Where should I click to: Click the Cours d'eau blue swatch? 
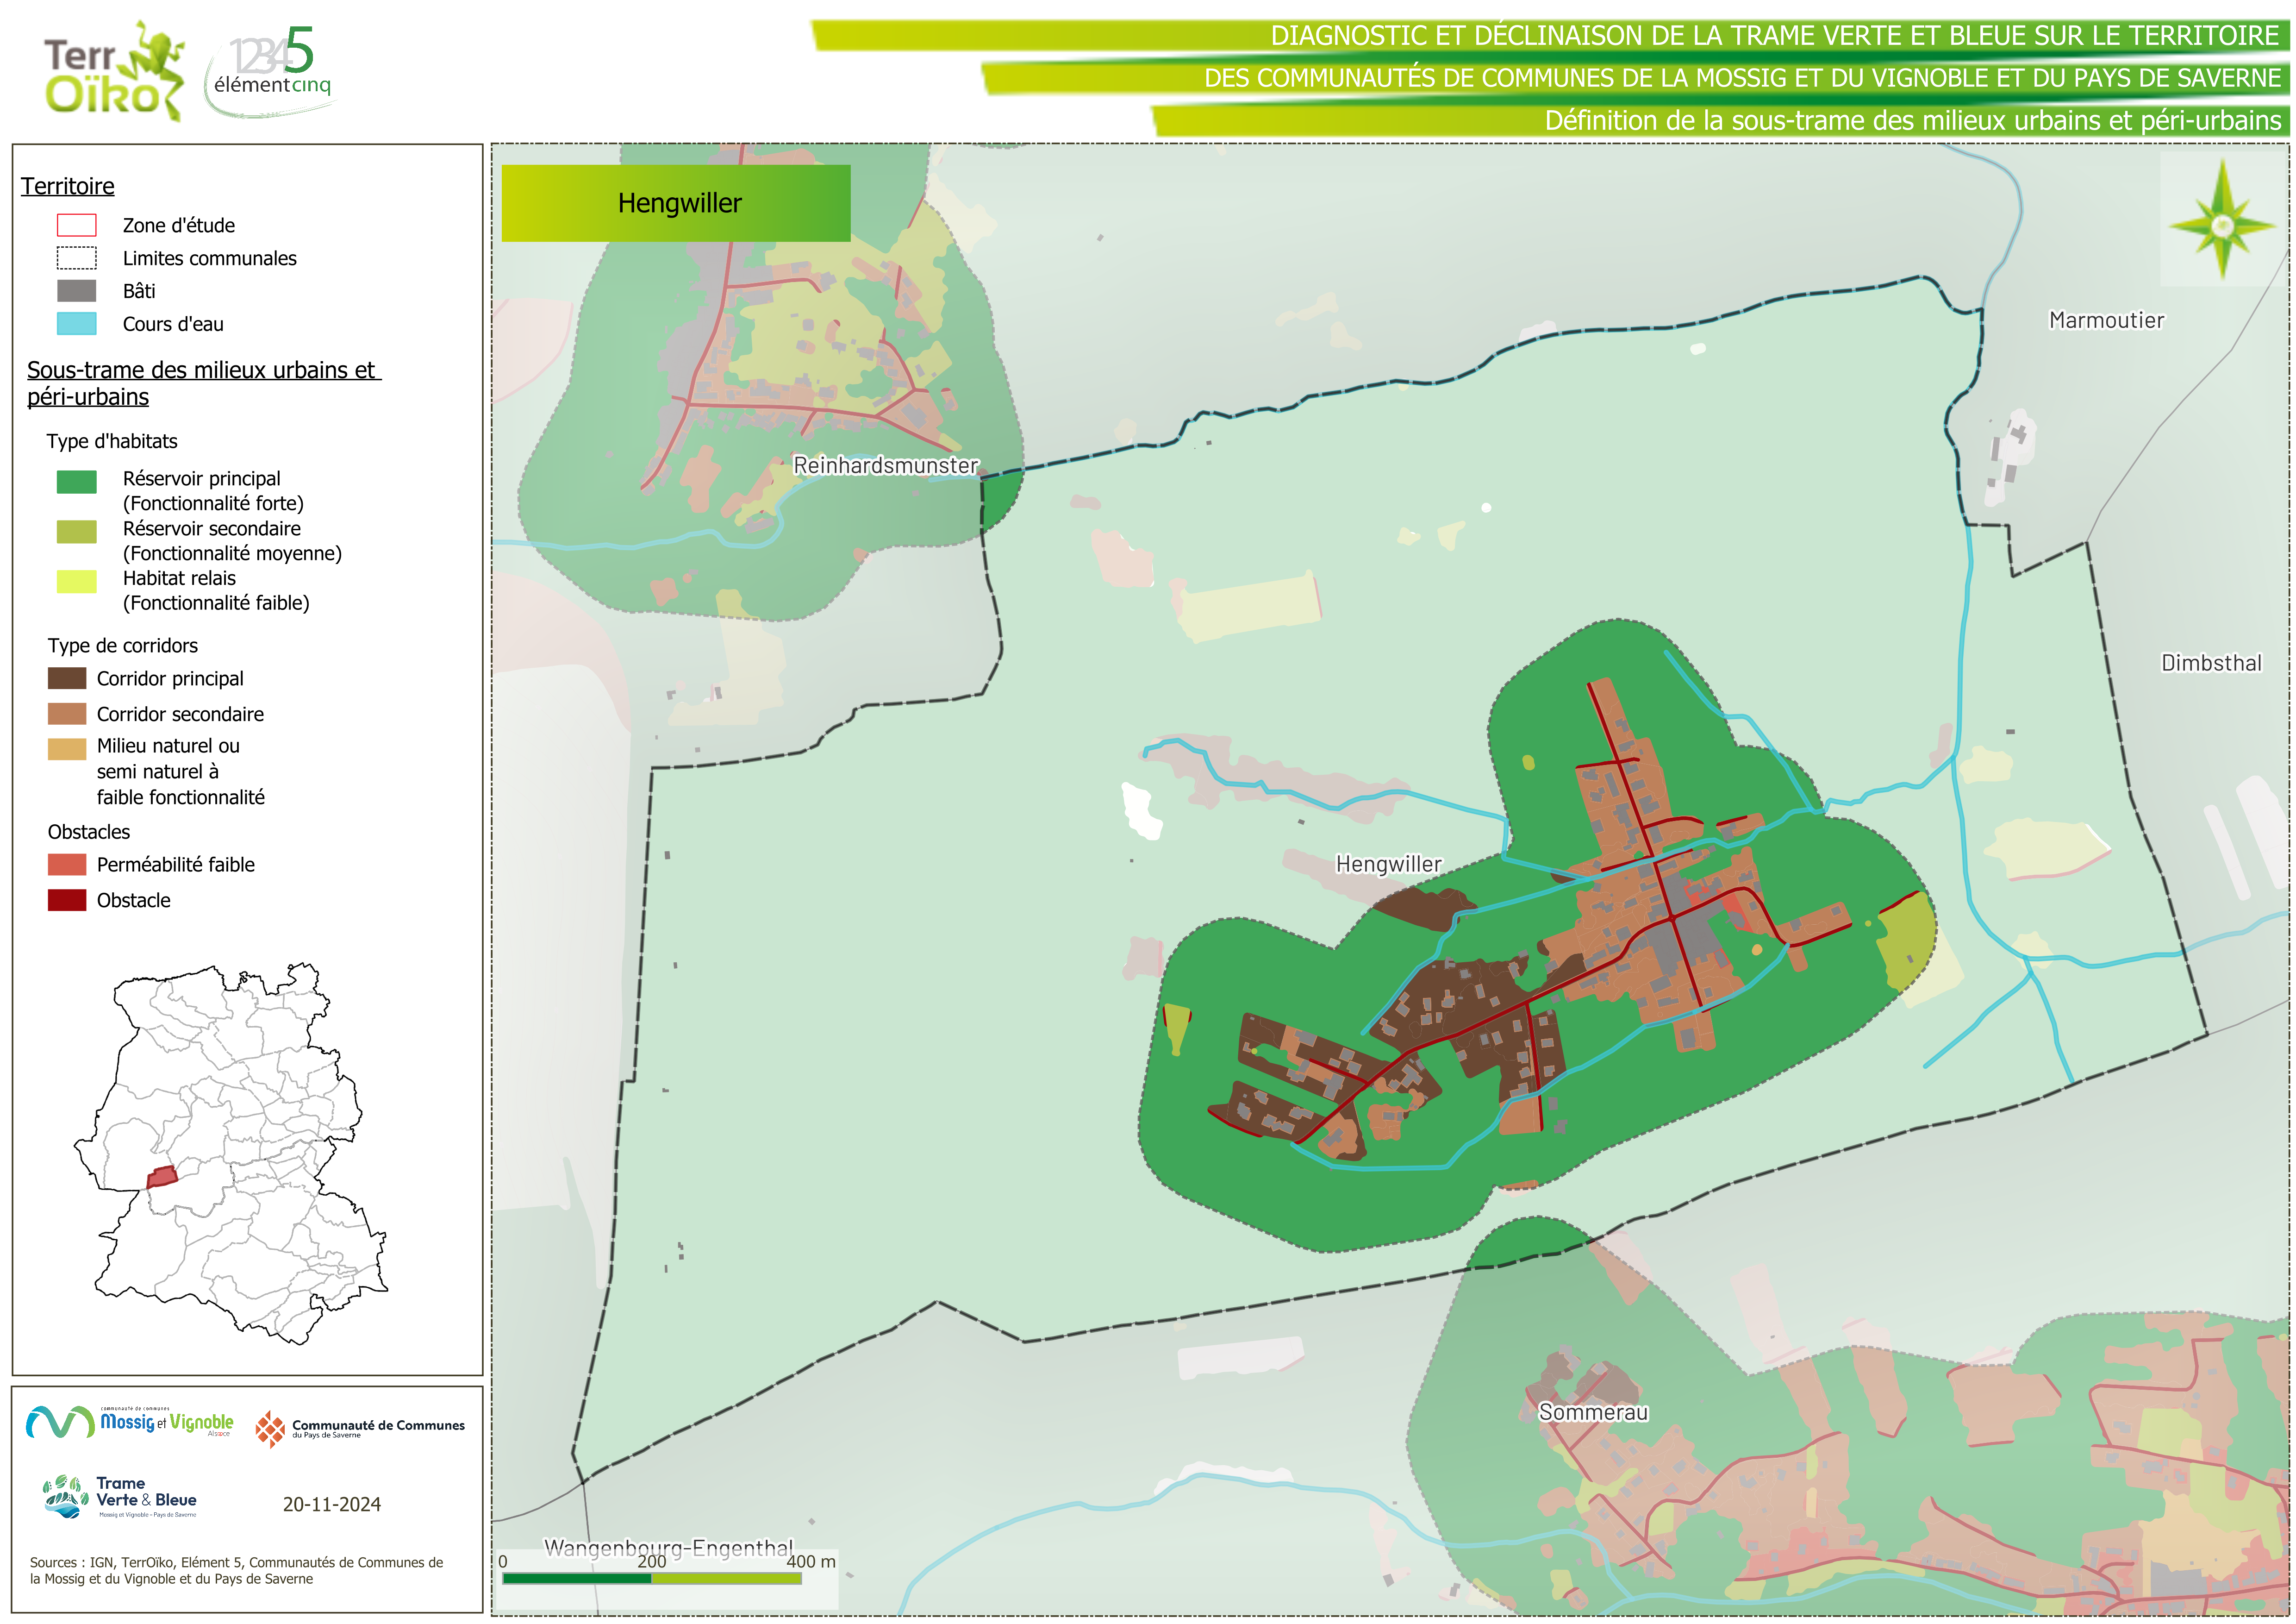(77, 323)
